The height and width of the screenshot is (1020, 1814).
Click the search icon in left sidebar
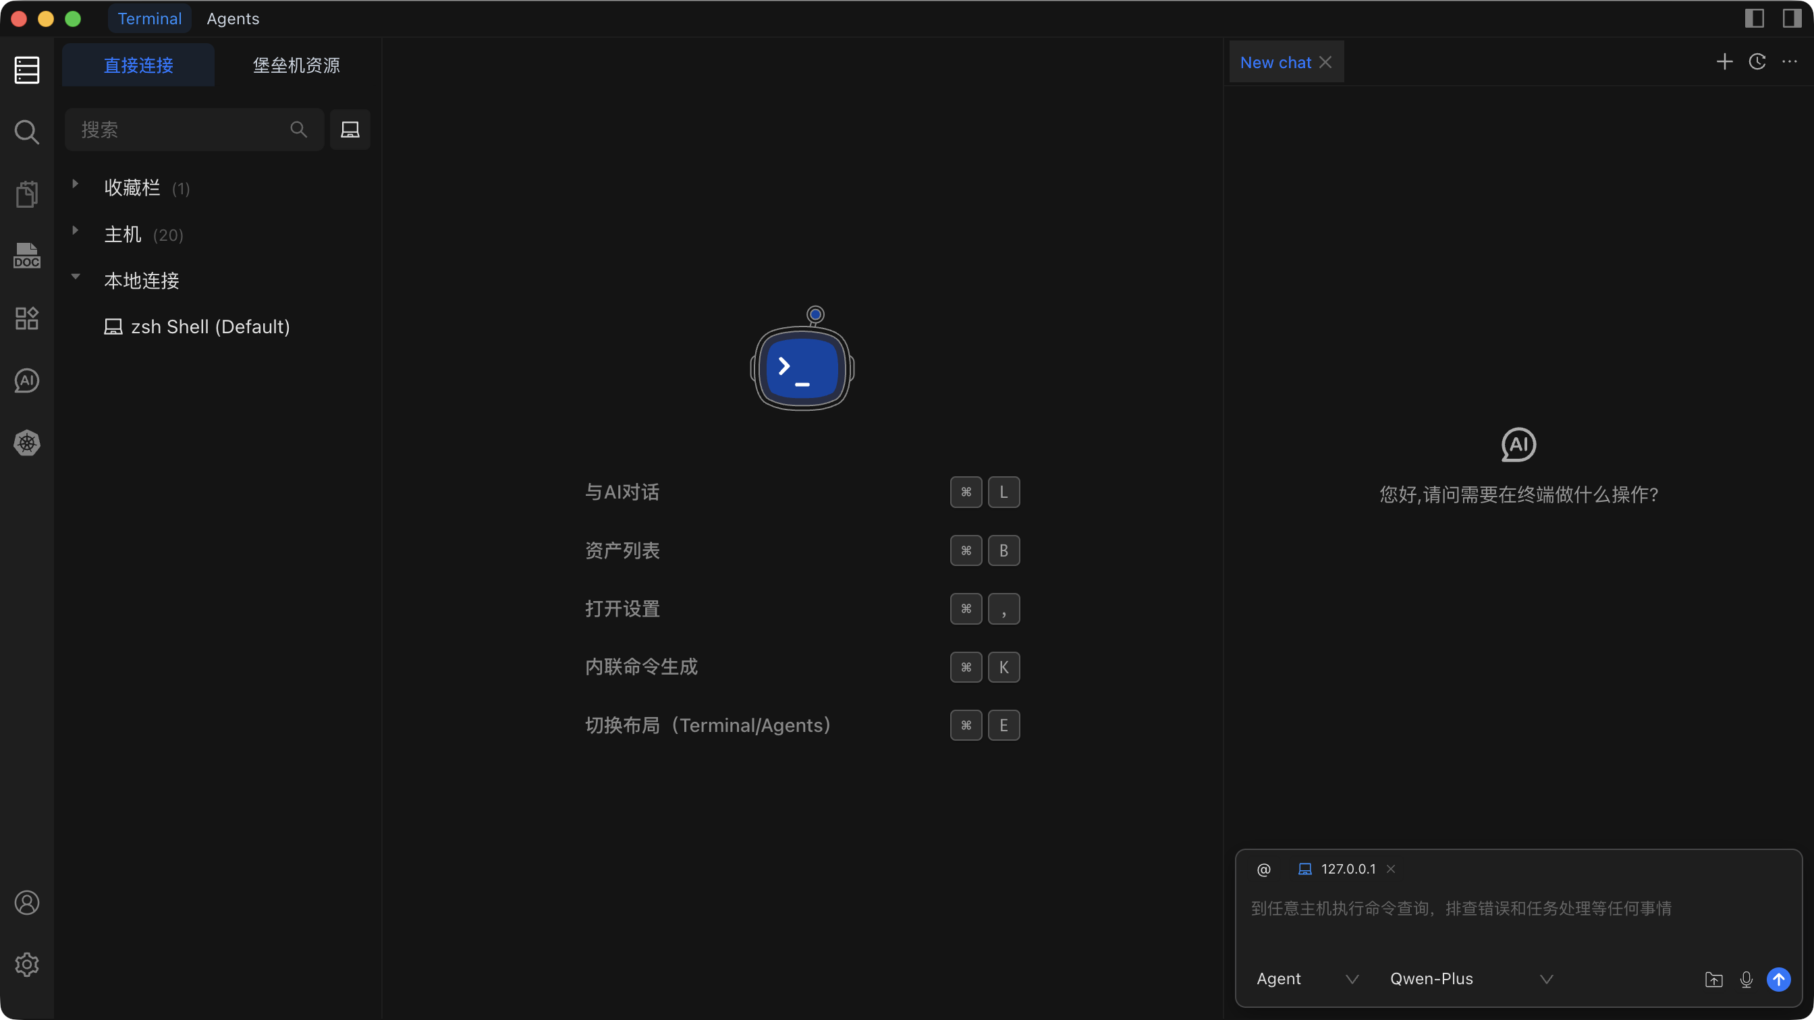click(27, 132)
